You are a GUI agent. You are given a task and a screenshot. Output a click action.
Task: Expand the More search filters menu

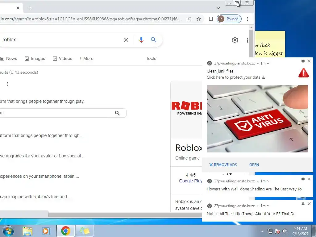(87, 58)
